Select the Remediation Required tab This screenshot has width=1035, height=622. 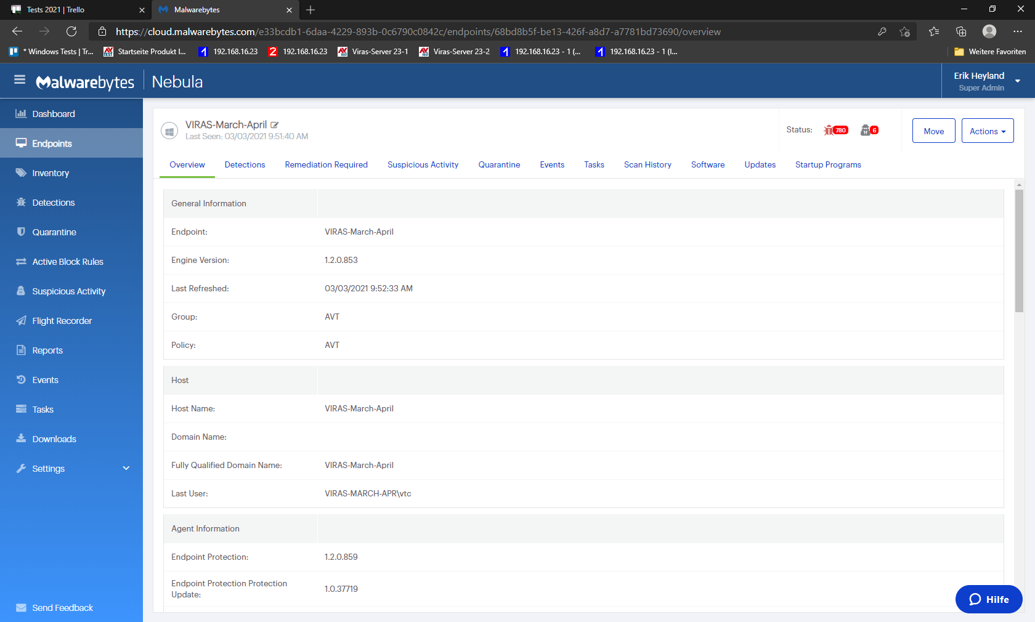tap(326, 165)
